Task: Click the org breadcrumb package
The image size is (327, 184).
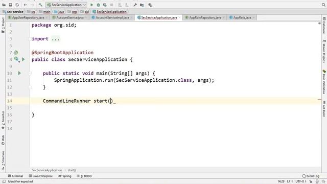Action: (x=72, y=12)
